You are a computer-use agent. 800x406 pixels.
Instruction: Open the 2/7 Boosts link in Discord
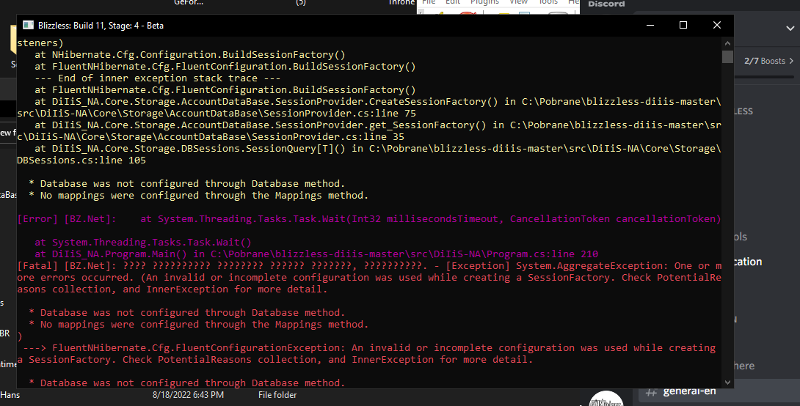click(769, 61)
